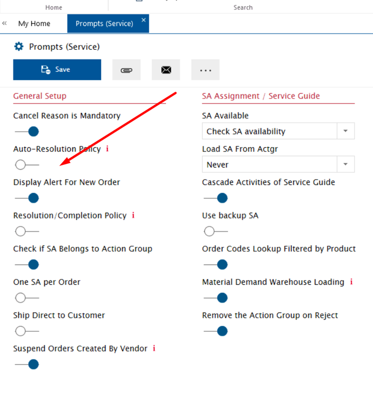The image size is (373, 411).
Task: Toggle Material Demand Warehouse Loading switch
Action: 215,298
